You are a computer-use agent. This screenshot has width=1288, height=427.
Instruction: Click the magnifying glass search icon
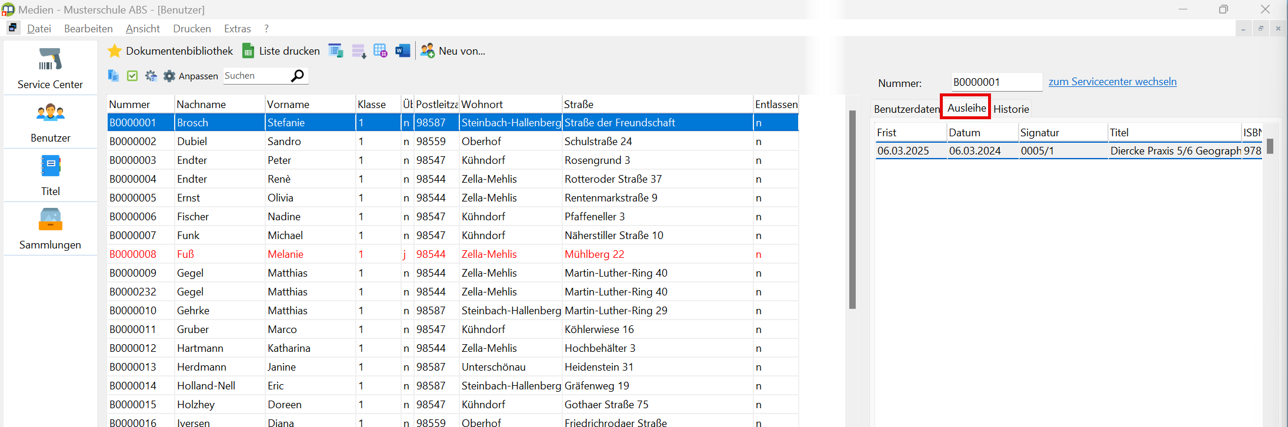(298, 76)
